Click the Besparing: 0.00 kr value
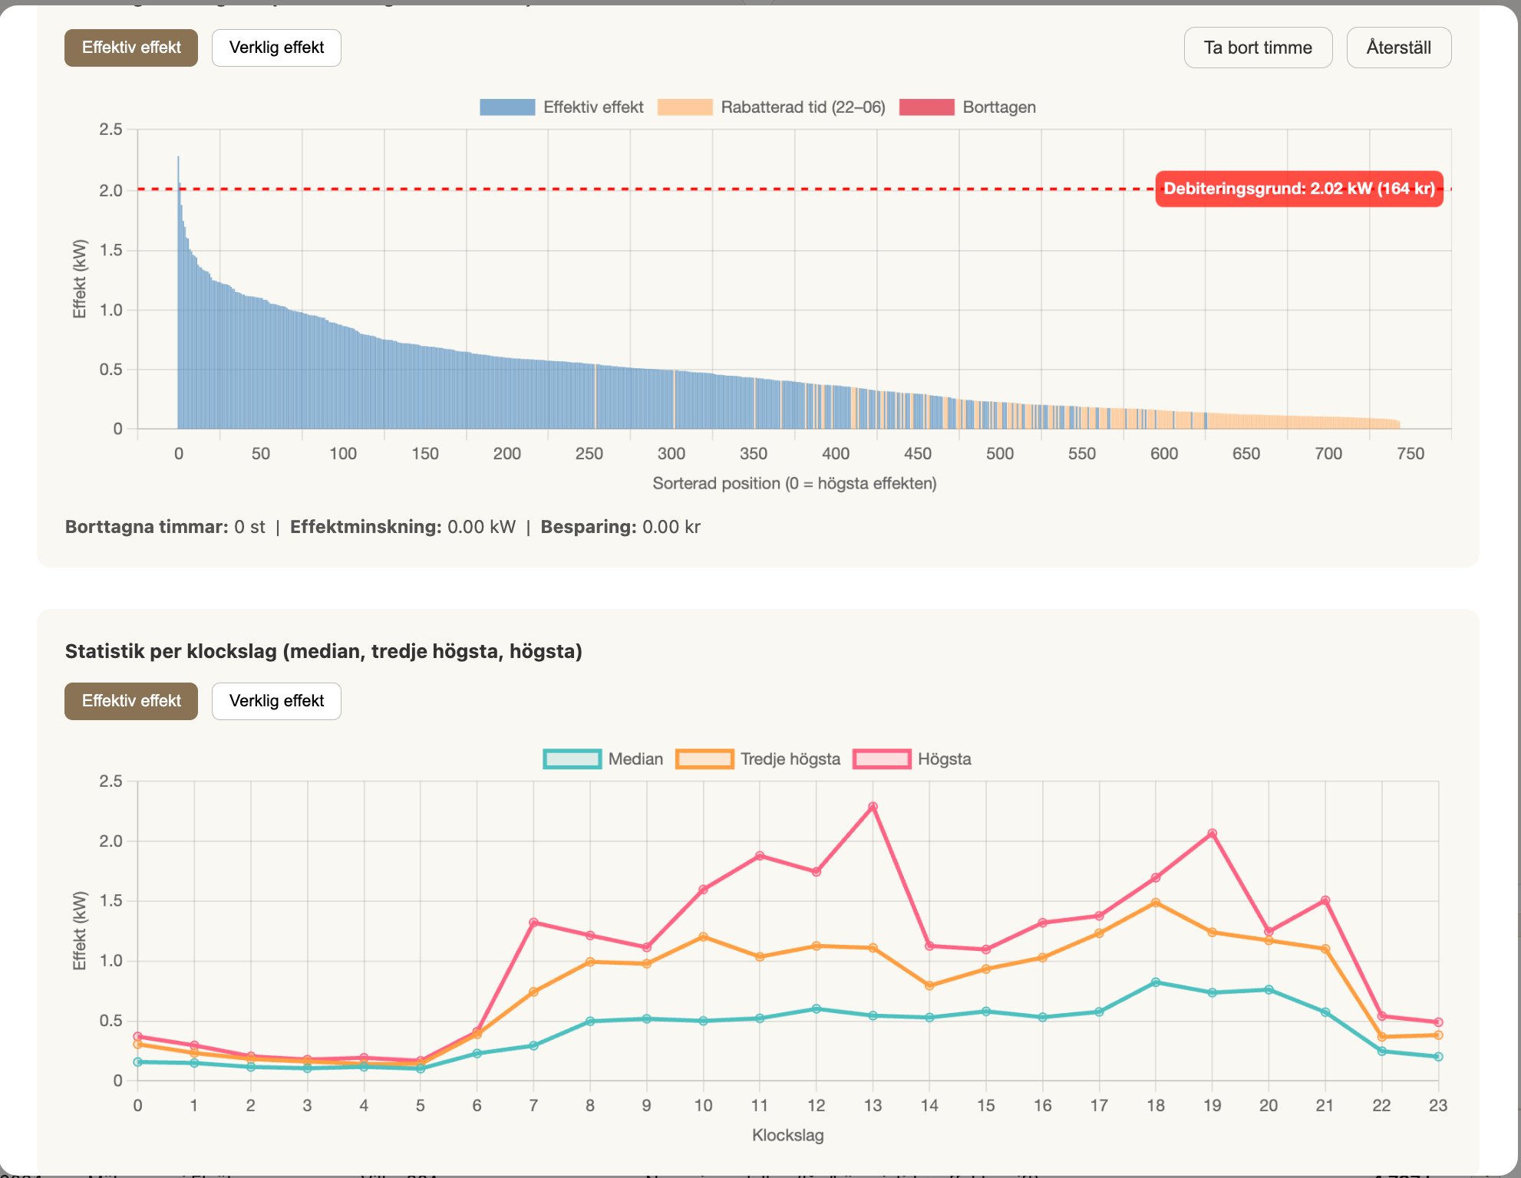Viewport: 1521px width, 1178px height. pos(621,527)
